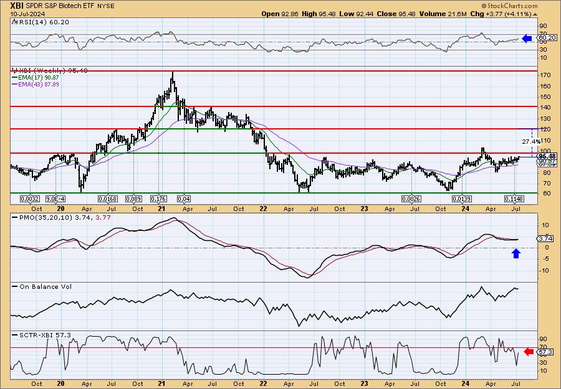Viewport: 561px width, 389px height.
Task: Click the 60.20 RSI value tag on axis
Action: [x=547, y=37]
